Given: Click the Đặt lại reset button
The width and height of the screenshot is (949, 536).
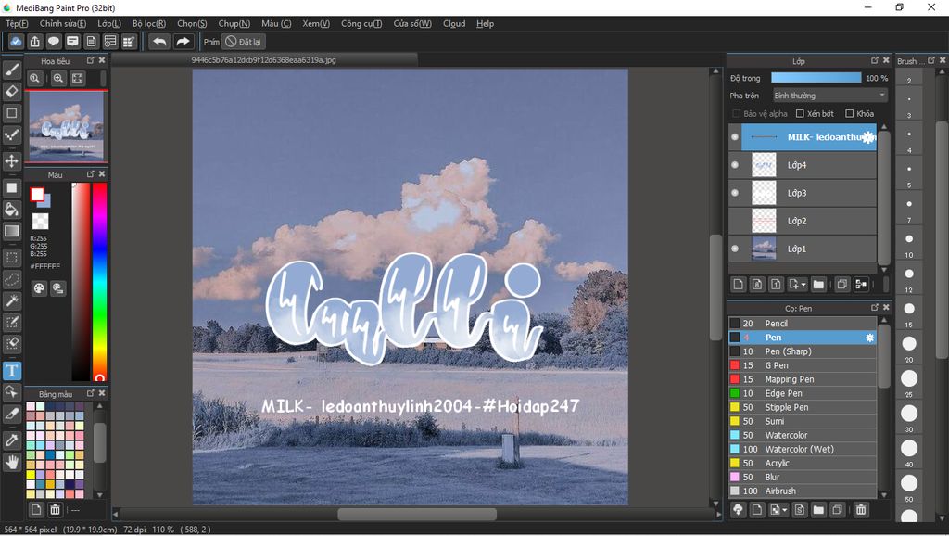Looking at the screenshot, I should pos(244,42).
